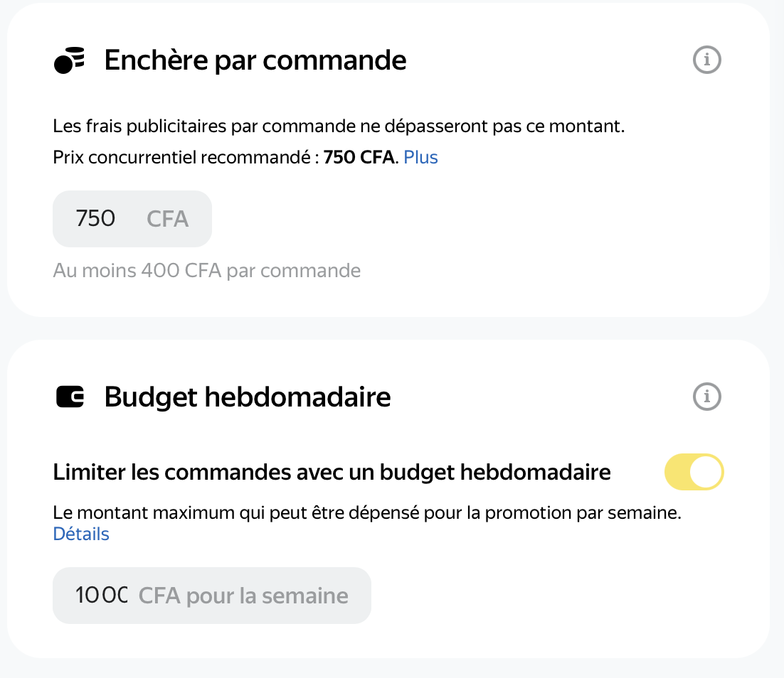Click the wallet icon beside Budget hebdomadaire
This screenshot has width=784, height=678.
click(x=70, y=397)
